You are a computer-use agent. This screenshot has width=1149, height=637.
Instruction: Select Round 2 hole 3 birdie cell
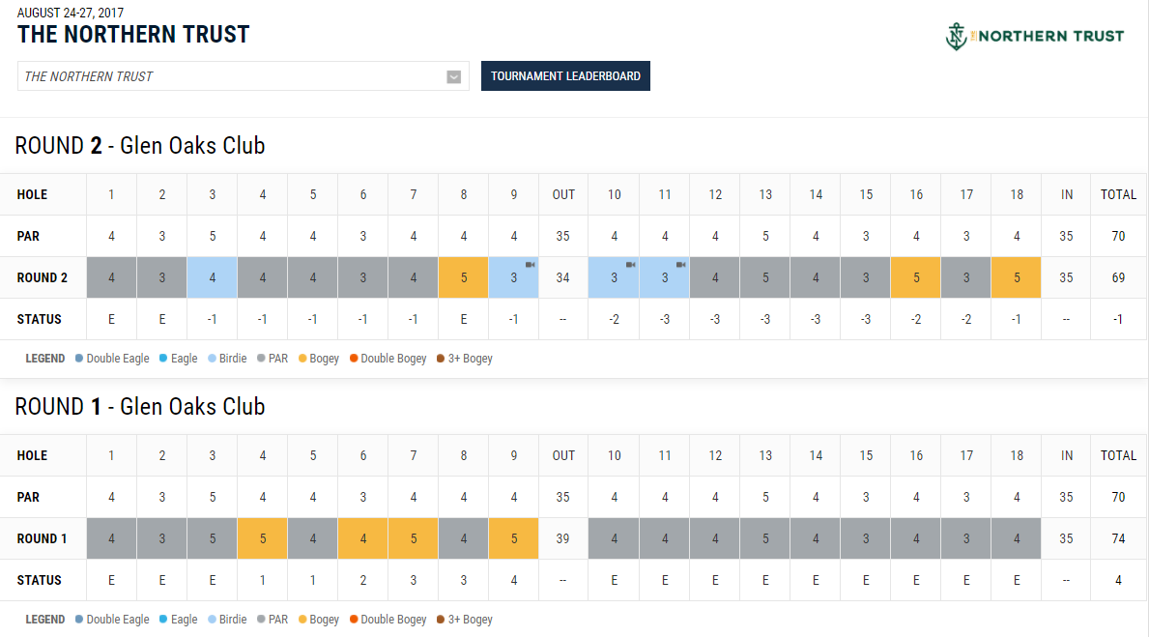pos(212,278)
